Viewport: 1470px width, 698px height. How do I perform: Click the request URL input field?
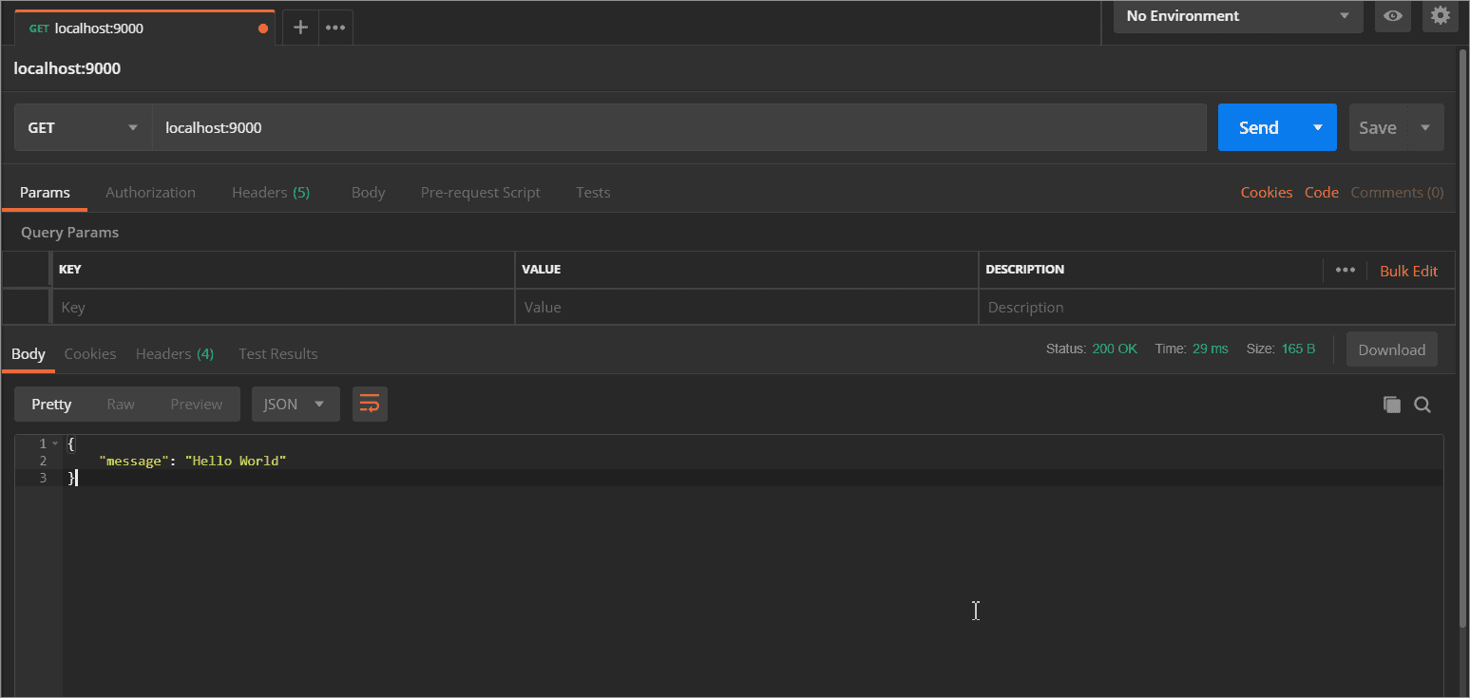(x=679, y=127)
